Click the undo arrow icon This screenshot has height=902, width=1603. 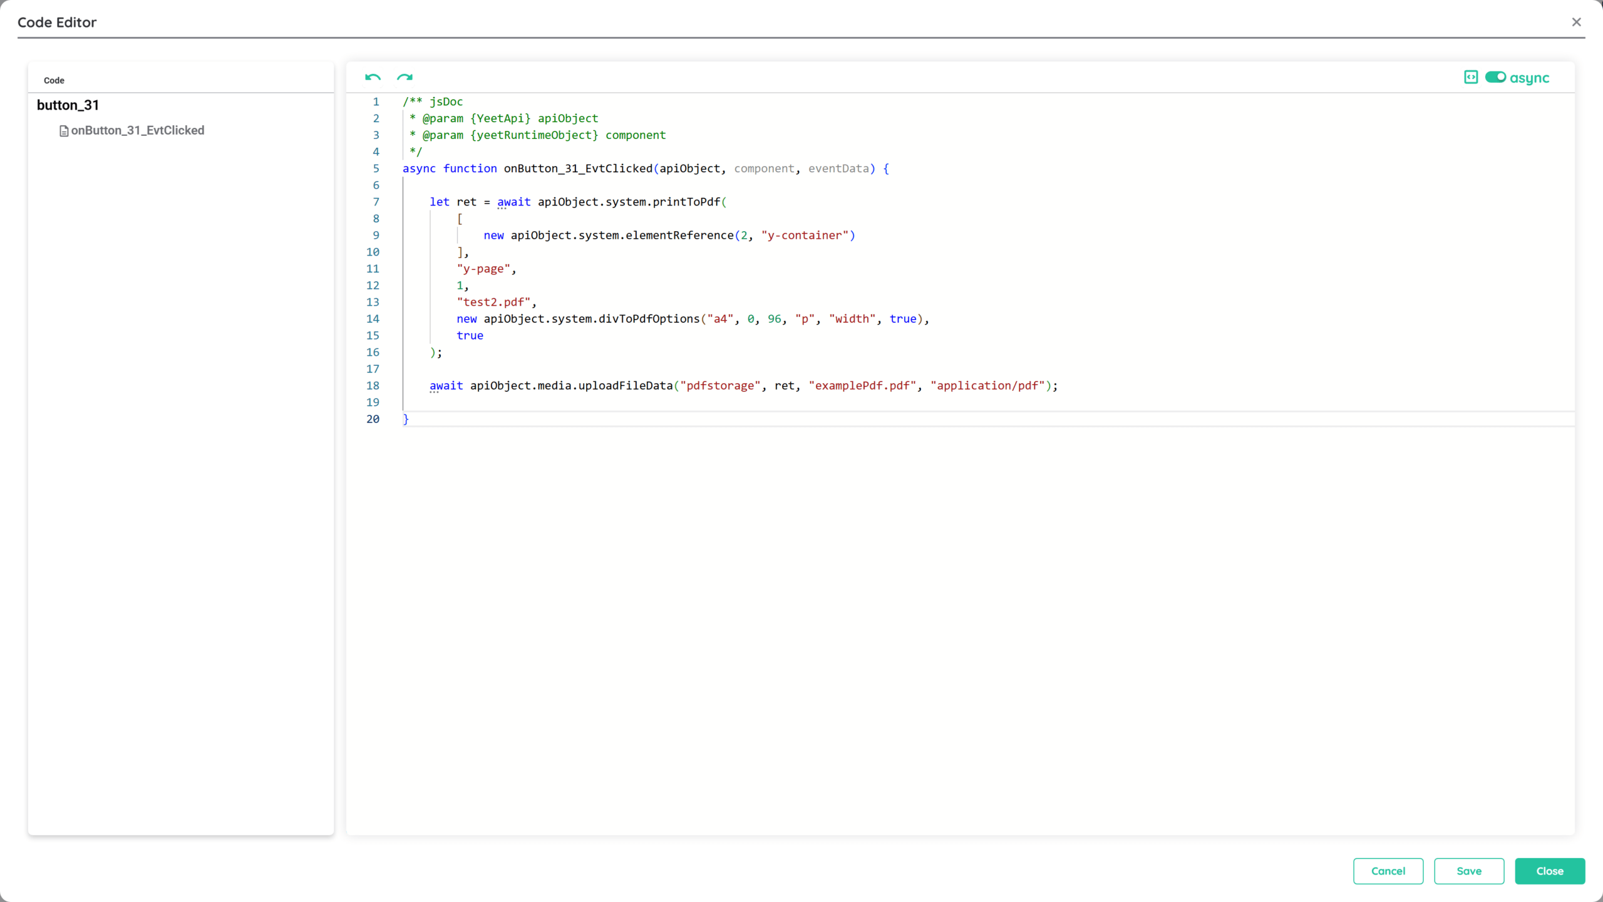(x=373, y=77)
